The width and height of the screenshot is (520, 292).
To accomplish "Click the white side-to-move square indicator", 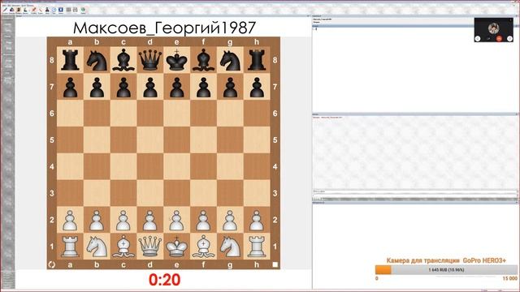I will (275, 264).
